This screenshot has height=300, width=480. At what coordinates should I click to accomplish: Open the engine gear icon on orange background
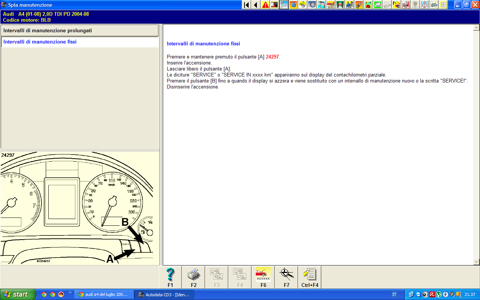[x=293, y=5]
